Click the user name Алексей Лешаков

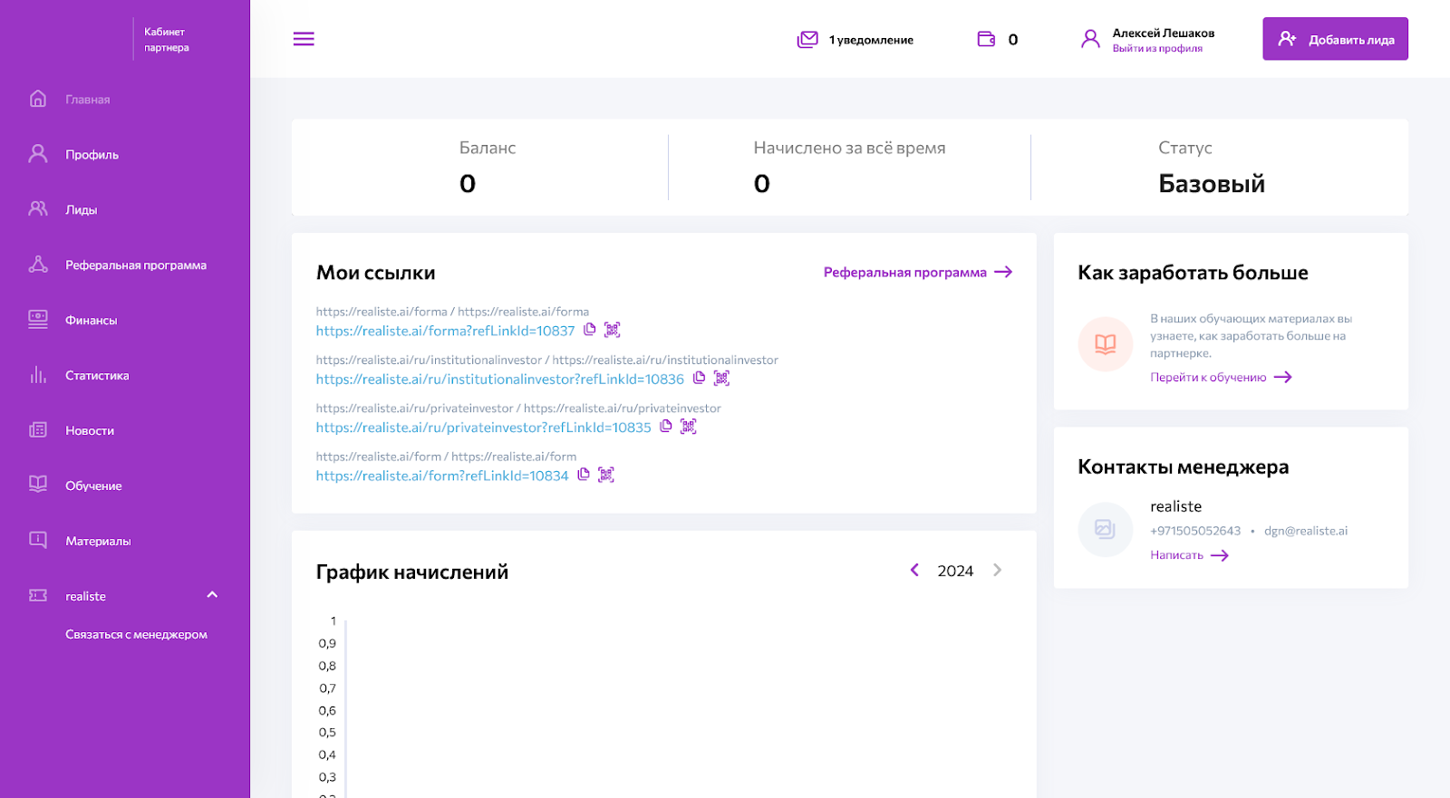point(1164,33)
